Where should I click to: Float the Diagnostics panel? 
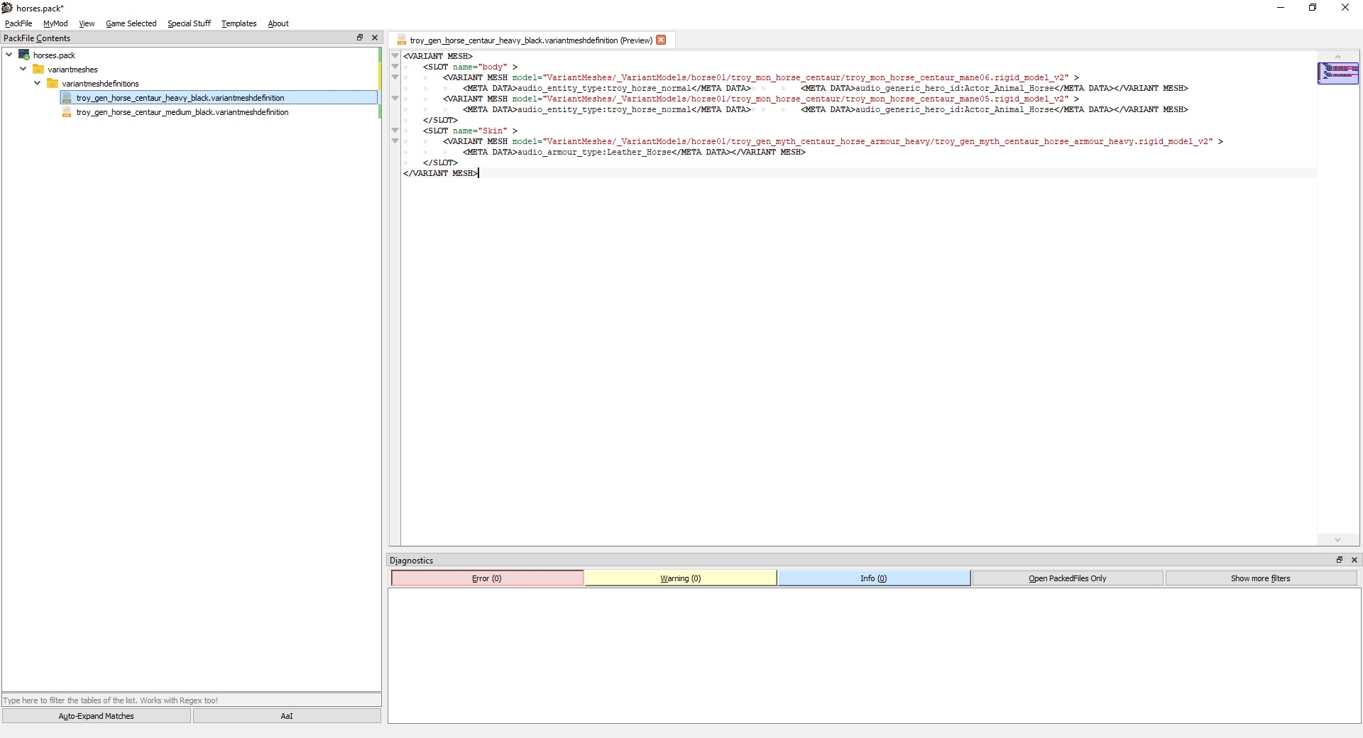(x=1340, y=560)
